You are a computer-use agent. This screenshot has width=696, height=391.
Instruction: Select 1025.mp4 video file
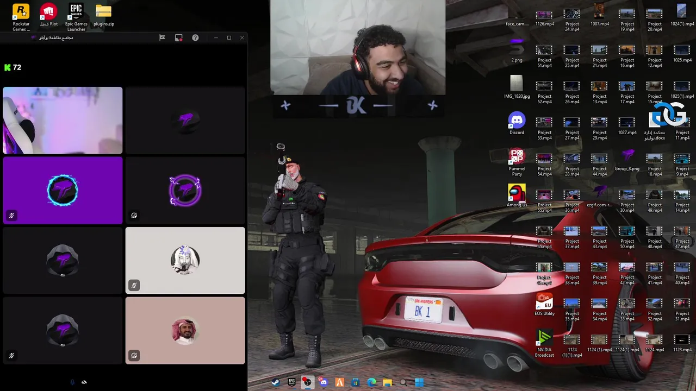tap(682, 53)
